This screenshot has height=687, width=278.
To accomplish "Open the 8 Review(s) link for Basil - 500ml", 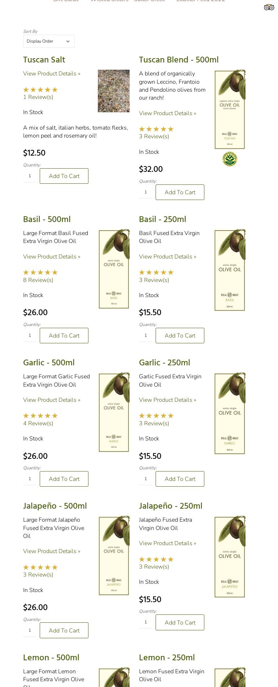I will [38, 280].
